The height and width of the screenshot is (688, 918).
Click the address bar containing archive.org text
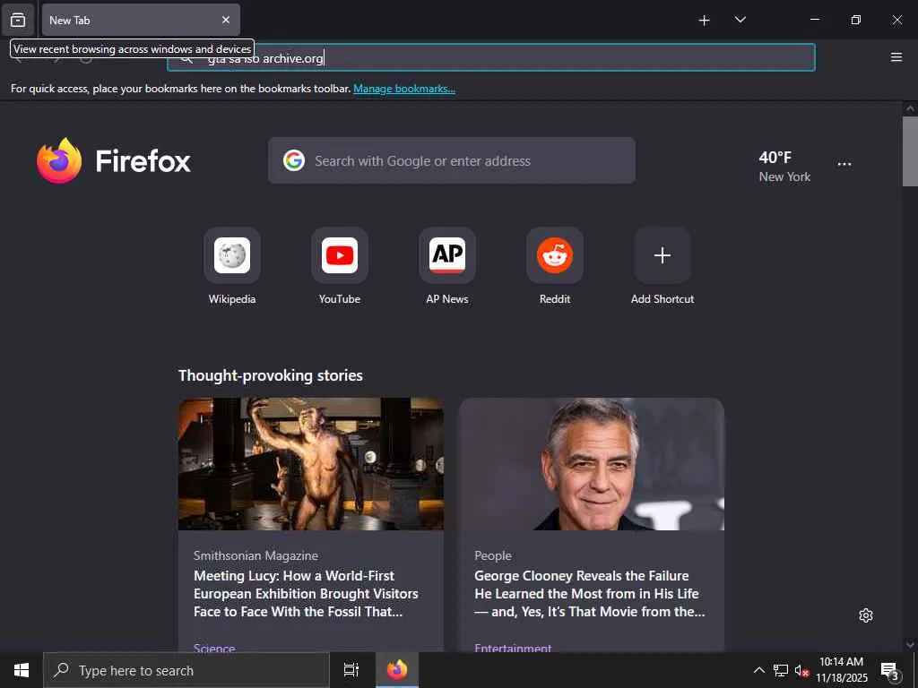pyautogui.click(x=490, y=58)
